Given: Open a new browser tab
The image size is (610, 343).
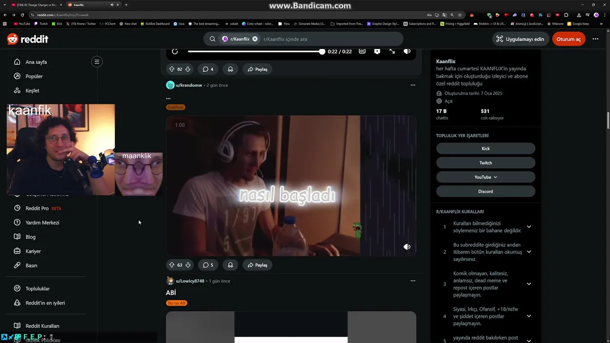Looking at the screenshot, I should pos(126,5).
